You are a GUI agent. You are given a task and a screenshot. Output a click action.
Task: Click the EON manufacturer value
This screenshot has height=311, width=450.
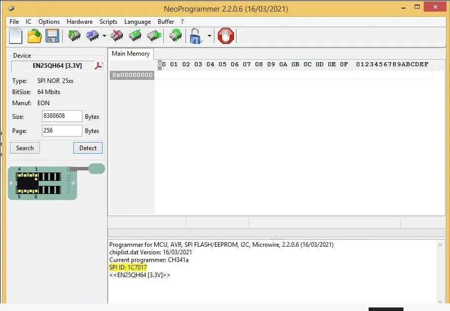[x=43, y=103]
